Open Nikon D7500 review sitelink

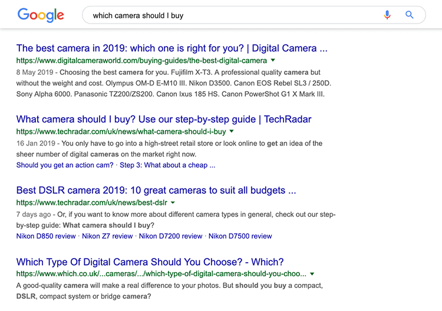pyautogui.click(x=240, y=236)
